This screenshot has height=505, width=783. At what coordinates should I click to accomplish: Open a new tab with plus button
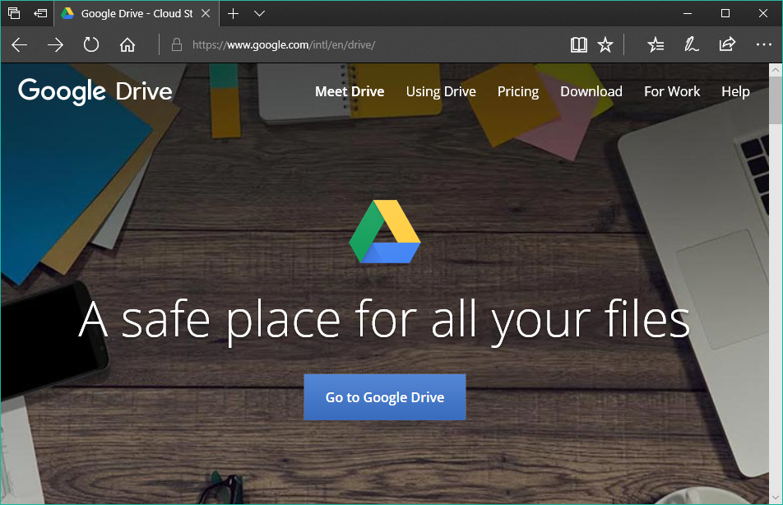[x=234, y=13]
